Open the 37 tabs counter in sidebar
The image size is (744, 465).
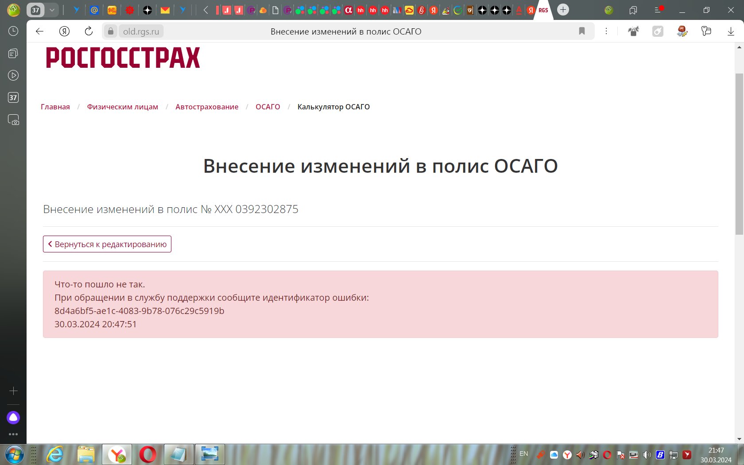pyautogui.click(x=13, y=97)
